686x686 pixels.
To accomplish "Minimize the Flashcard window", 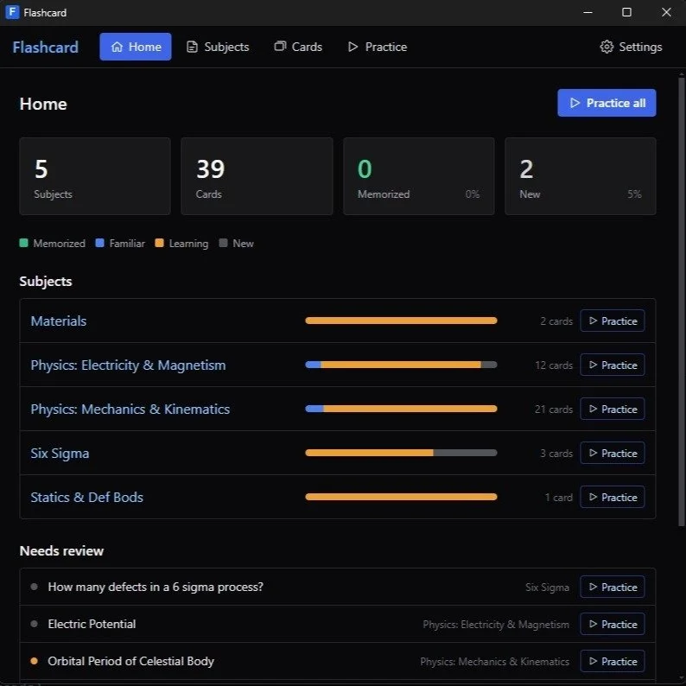I will (588, 12).
